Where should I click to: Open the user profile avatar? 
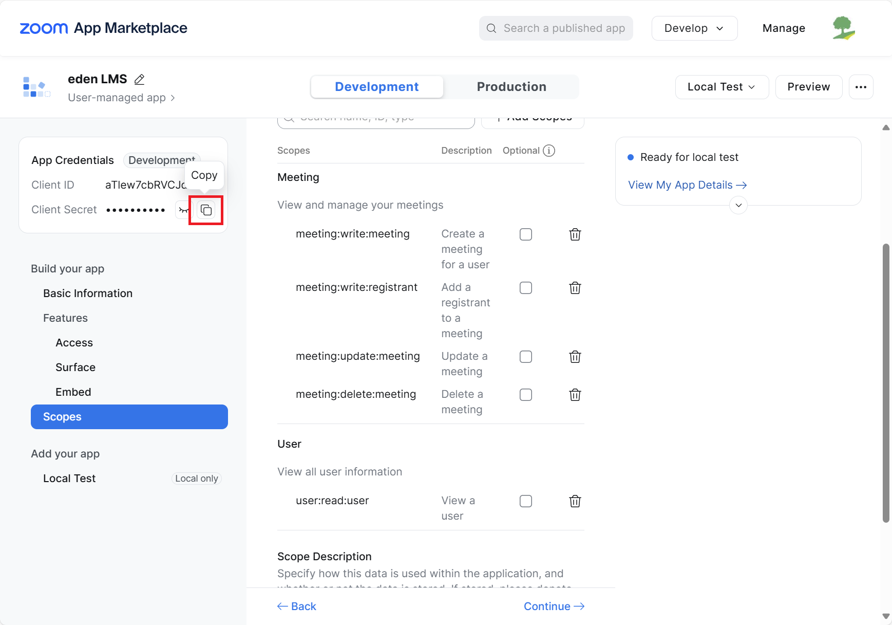point(844,28)
